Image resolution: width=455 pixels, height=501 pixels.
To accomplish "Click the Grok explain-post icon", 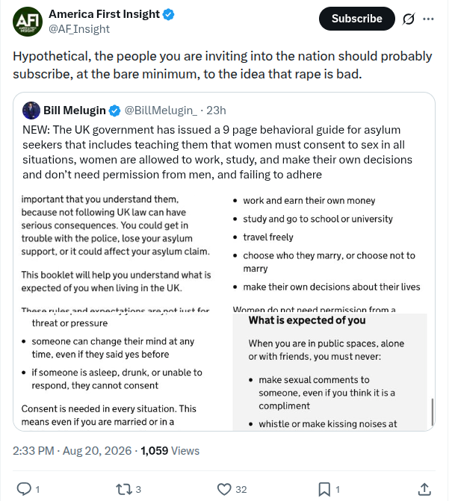I will pyautogui.click(x=409, y=19).
